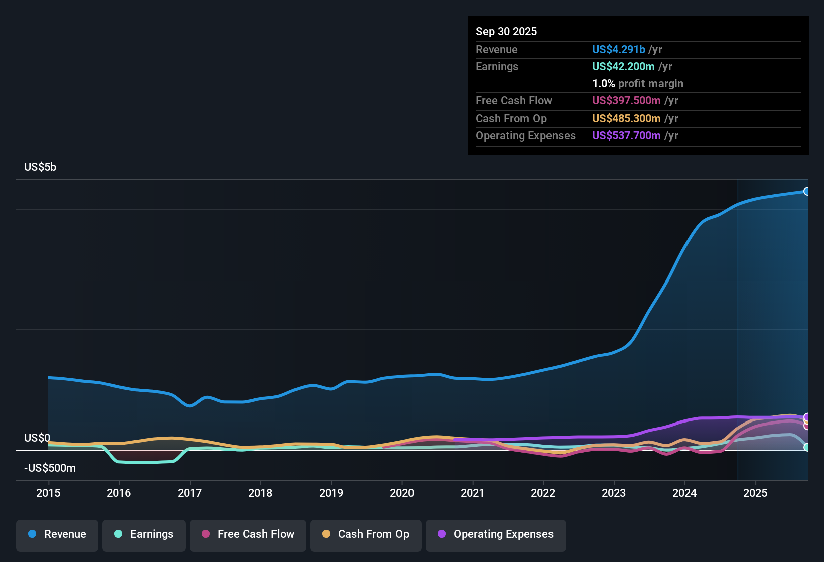Click the orange Cash From Op dot icon
This screenshot has width=824, height=562.
point(326,534)
